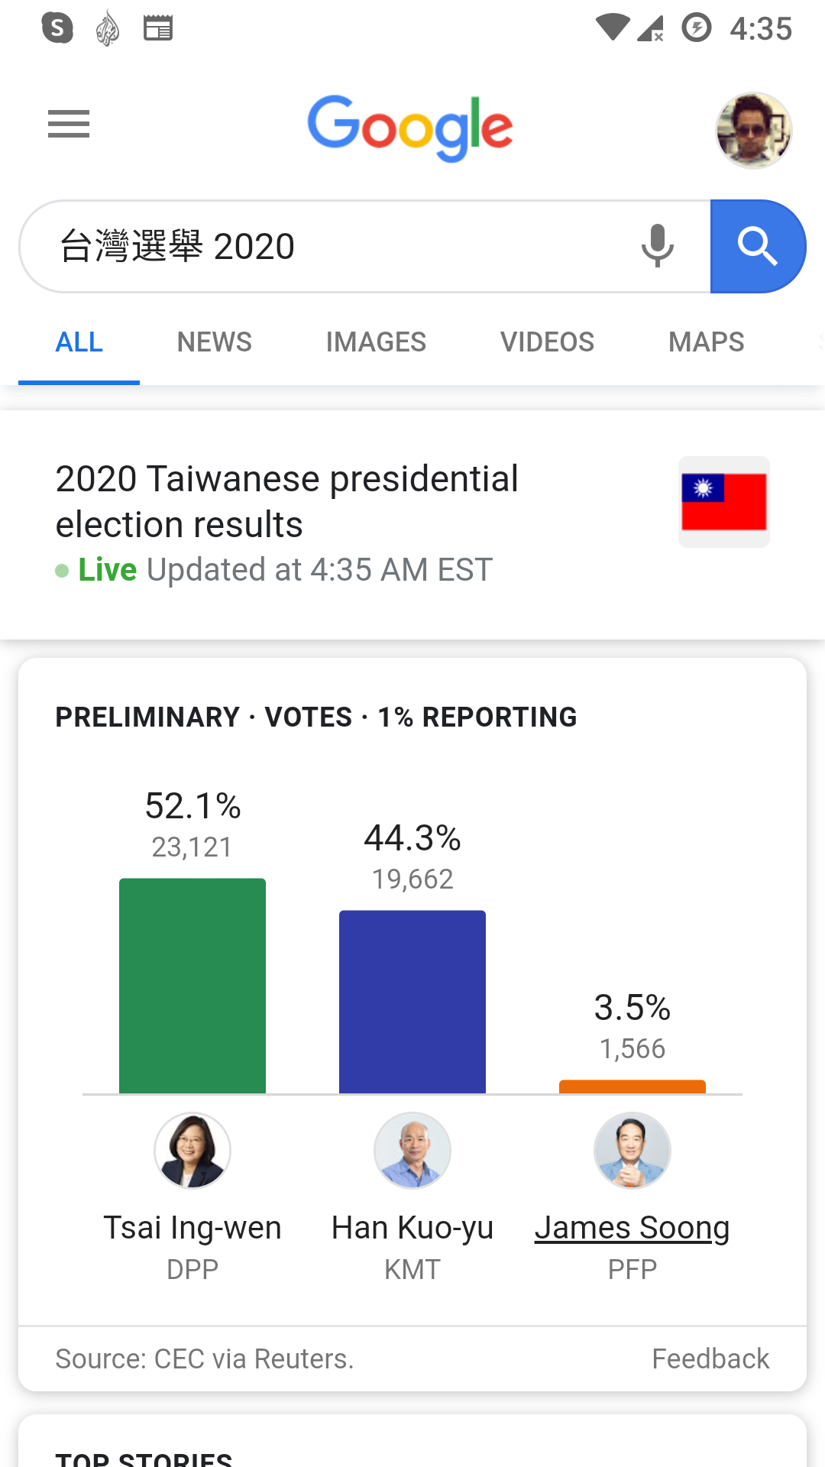825x1467 pixels.
Task: Select the All results tab
Action: click(x=79, y=342)
